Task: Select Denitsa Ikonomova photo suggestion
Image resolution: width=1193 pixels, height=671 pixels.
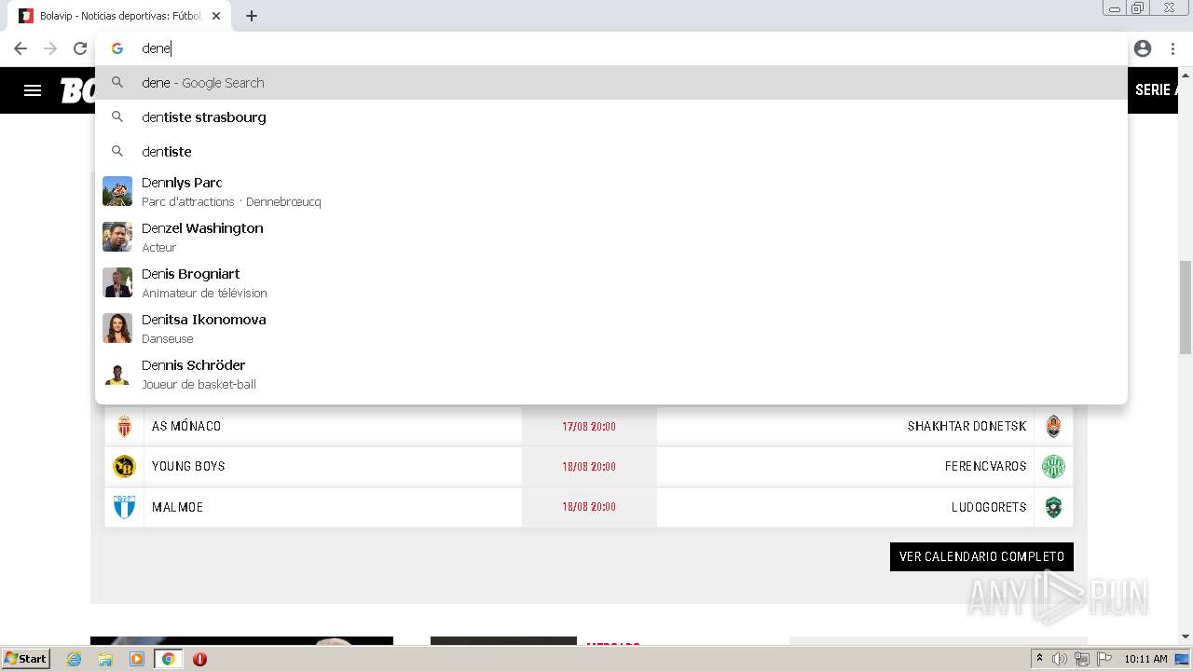Action: tap(117, 328)
